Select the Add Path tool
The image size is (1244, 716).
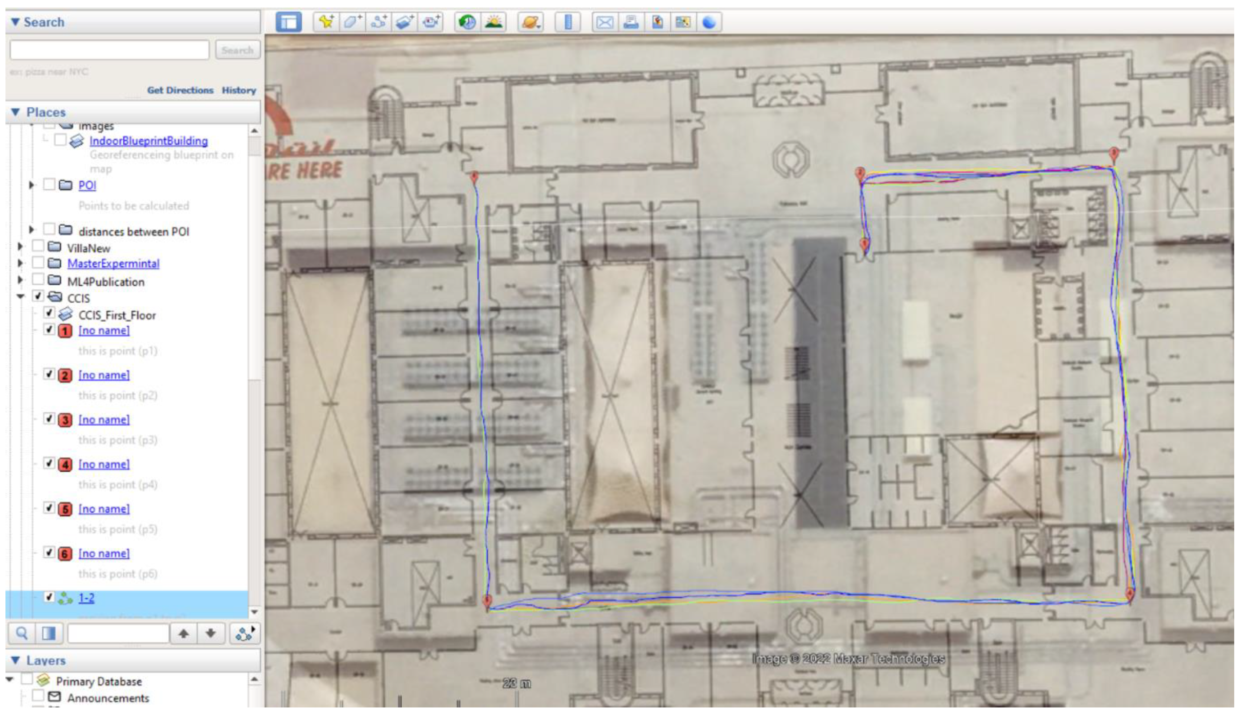[x=378, y=22]
